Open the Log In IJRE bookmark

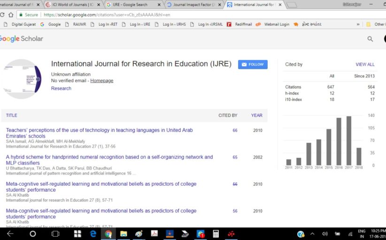[x=136, y=24]
